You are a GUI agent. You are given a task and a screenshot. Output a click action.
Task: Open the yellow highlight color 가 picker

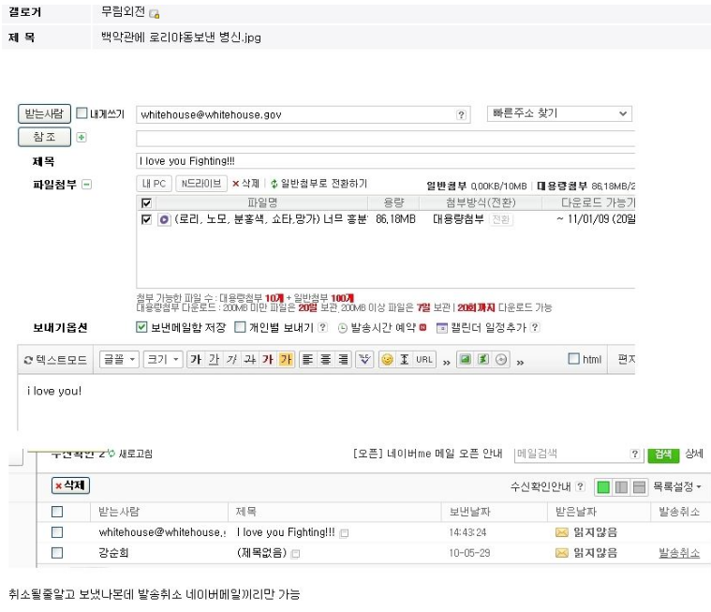(x=286, y=359)
